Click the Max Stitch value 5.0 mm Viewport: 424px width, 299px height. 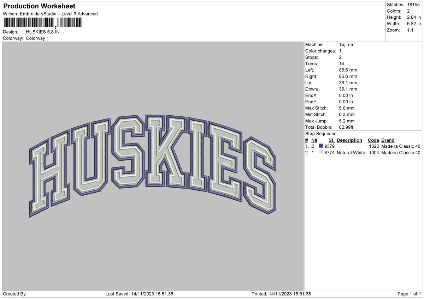pyautogui.click(x=347, y=108)
